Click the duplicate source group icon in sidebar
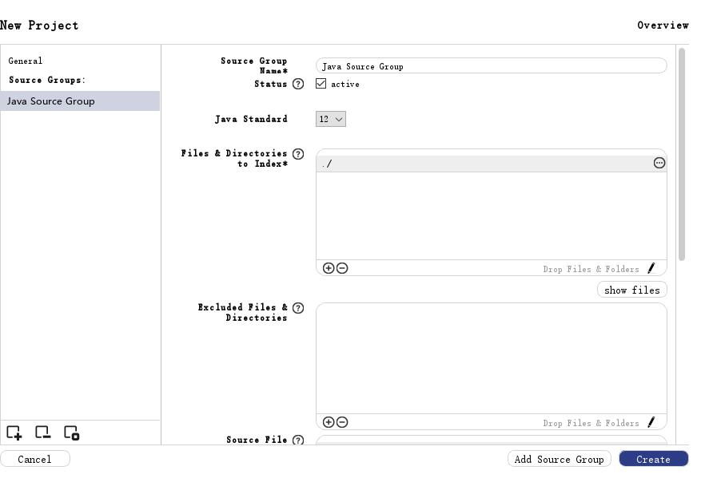Screen dimensions: 701x478 click(71, 433)
